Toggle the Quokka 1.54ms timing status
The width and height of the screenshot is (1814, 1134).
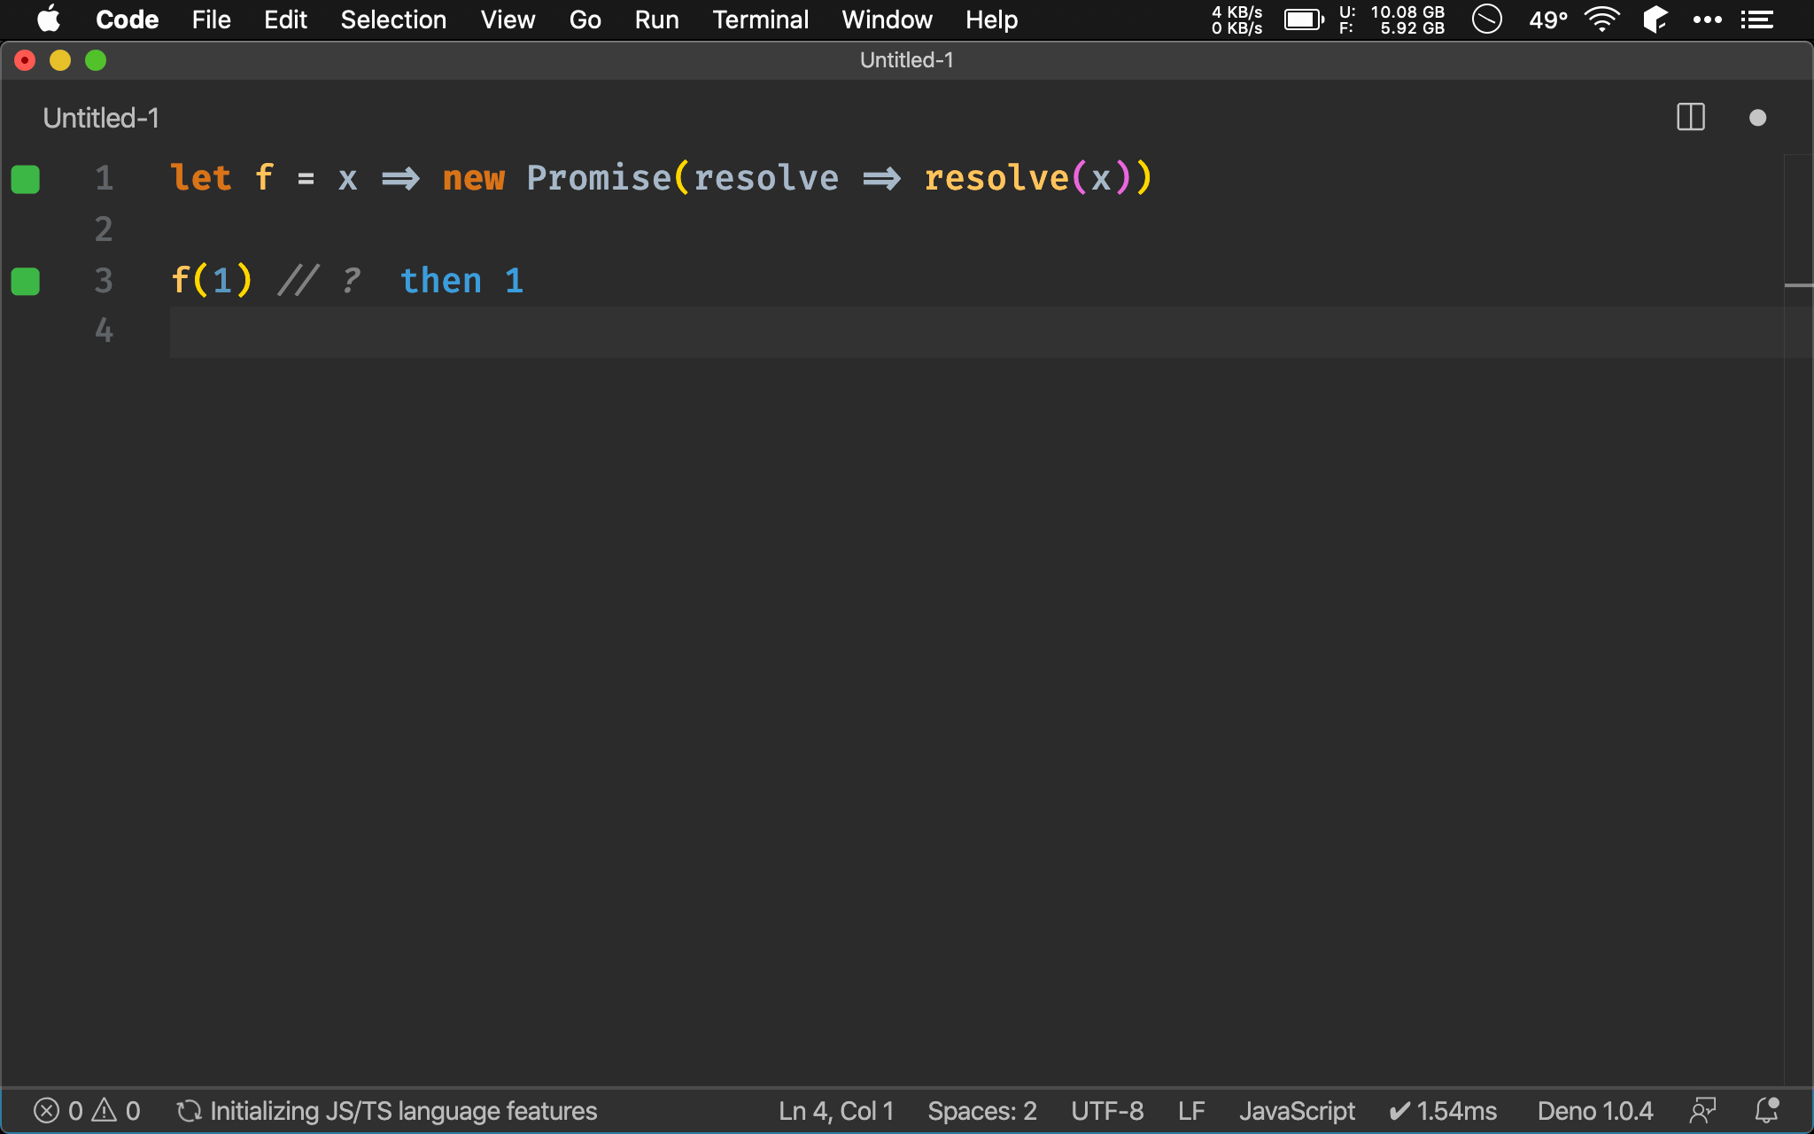tap(1443, 1111)
